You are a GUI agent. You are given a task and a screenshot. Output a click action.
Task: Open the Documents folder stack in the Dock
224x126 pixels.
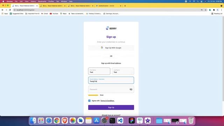click(x=159, y=120)
